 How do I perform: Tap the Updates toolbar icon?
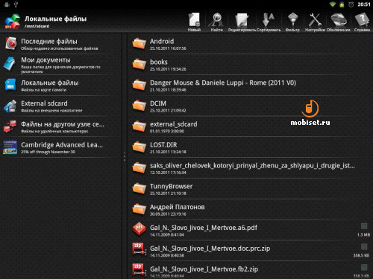click(339, 19)
